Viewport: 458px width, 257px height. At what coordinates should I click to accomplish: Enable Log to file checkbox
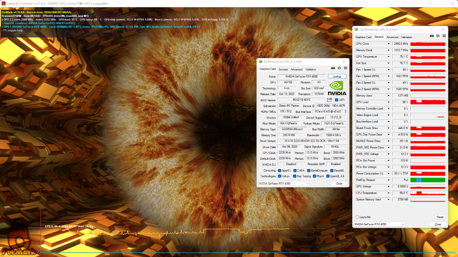tap(357, 217)
